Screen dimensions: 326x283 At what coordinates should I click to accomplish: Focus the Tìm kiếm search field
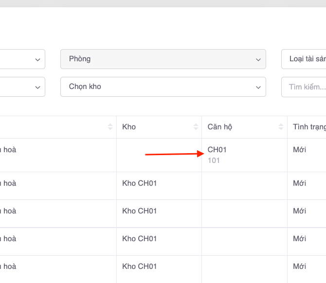[305, 87]
